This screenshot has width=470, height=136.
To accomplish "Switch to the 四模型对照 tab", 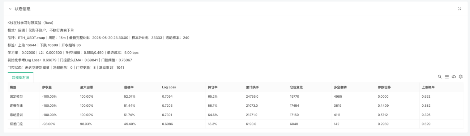I will click(x=21, y=77).
